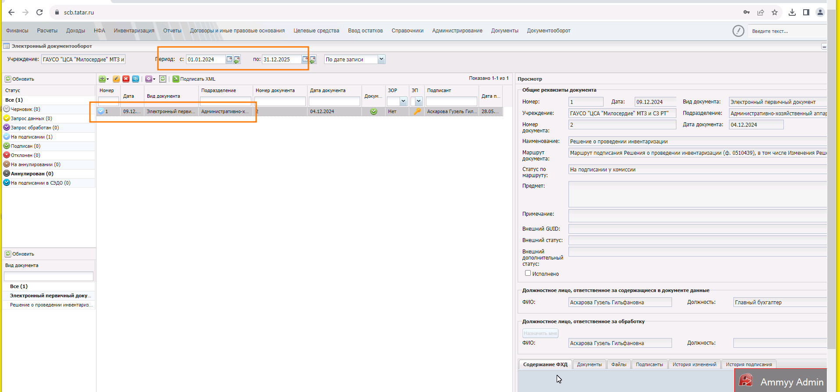The height and width of the screenshot is (392, 840).
Task: Click the Ammyy Admin icon
Action: click(746, 381)
